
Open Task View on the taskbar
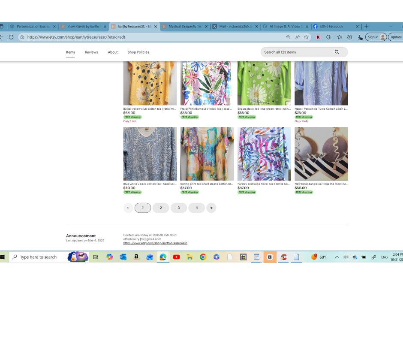pyautogui.click(x=96, y=257)
